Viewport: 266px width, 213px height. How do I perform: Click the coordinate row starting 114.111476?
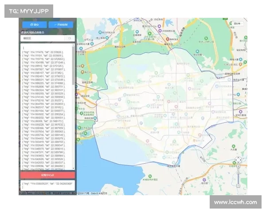(43, 52)
